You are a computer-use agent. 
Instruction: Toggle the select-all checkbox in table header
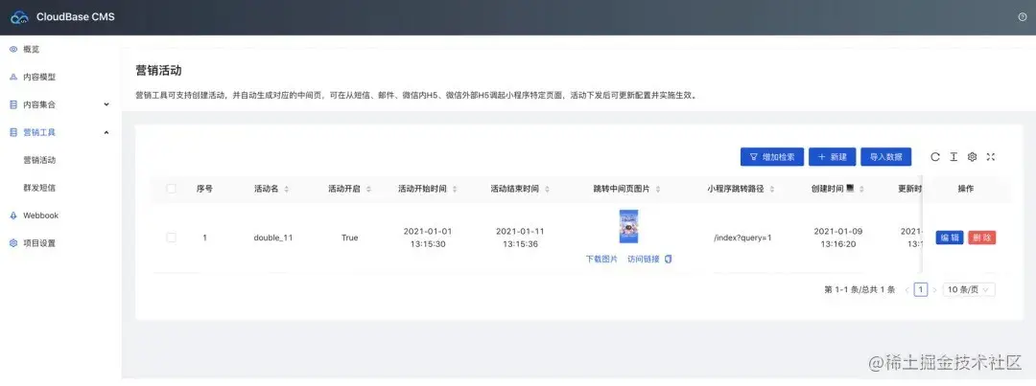coord(171,189)
